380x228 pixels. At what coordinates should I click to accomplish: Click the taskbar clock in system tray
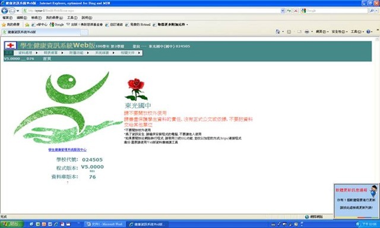pyautogui.click(x=369, y=224)
